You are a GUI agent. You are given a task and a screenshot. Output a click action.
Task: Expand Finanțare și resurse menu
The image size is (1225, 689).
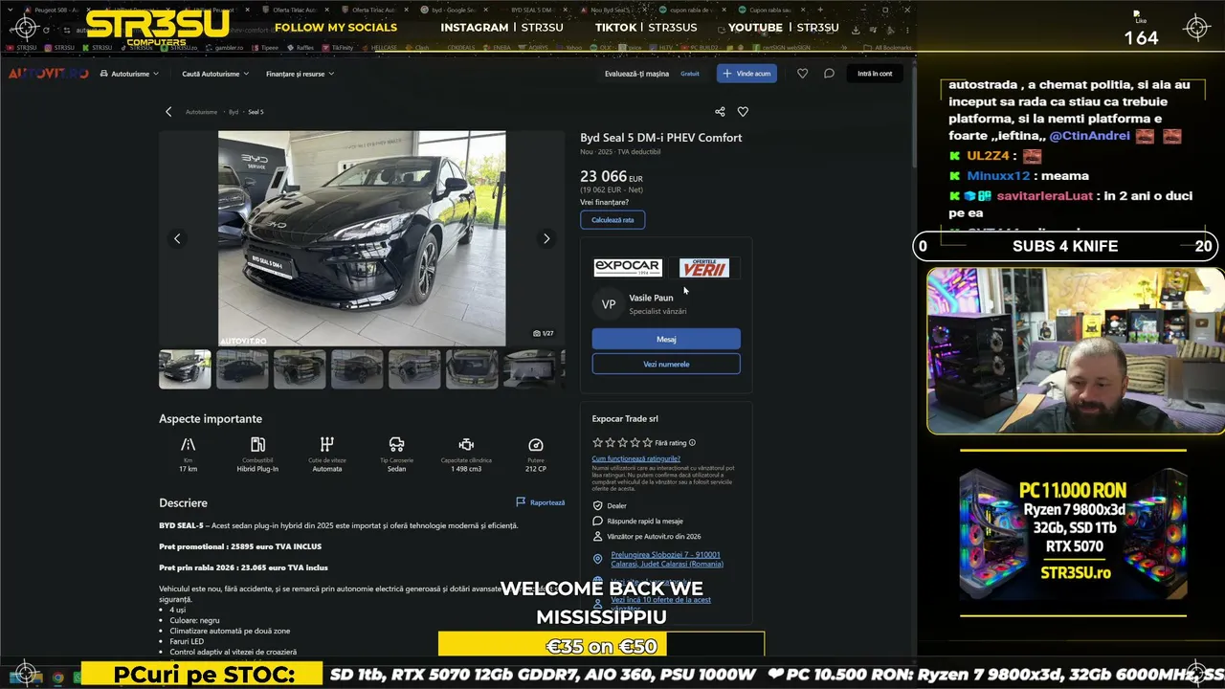point(300,74)
